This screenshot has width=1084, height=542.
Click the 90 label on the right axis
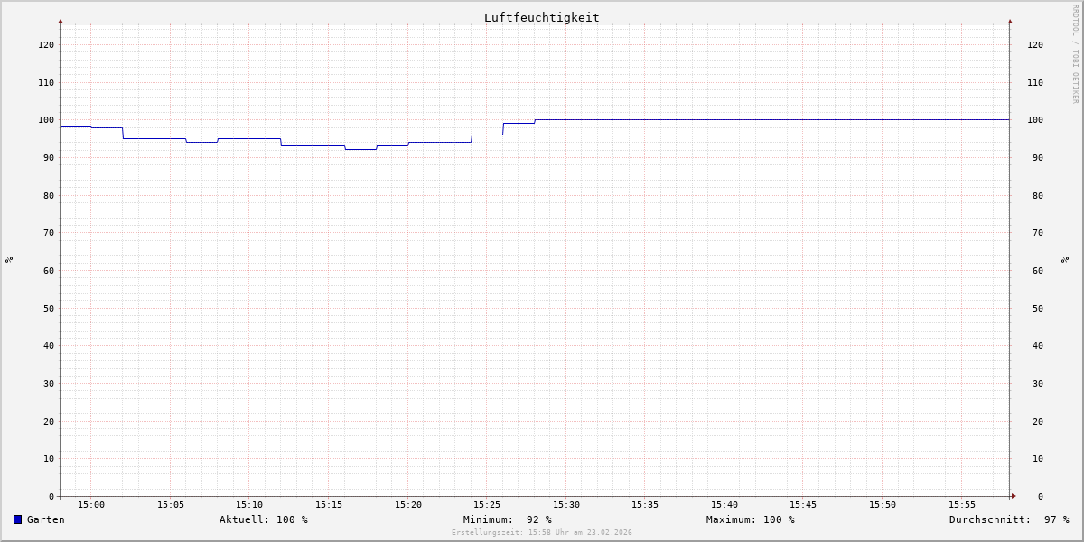click(1038, 157)
